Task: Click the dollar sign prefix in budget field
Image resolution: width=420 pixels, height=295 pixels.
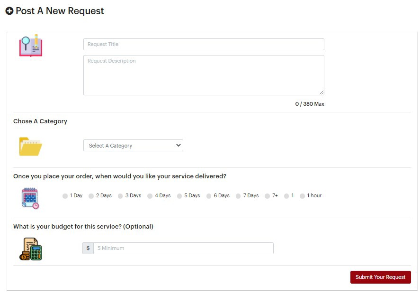Action: 88,249
